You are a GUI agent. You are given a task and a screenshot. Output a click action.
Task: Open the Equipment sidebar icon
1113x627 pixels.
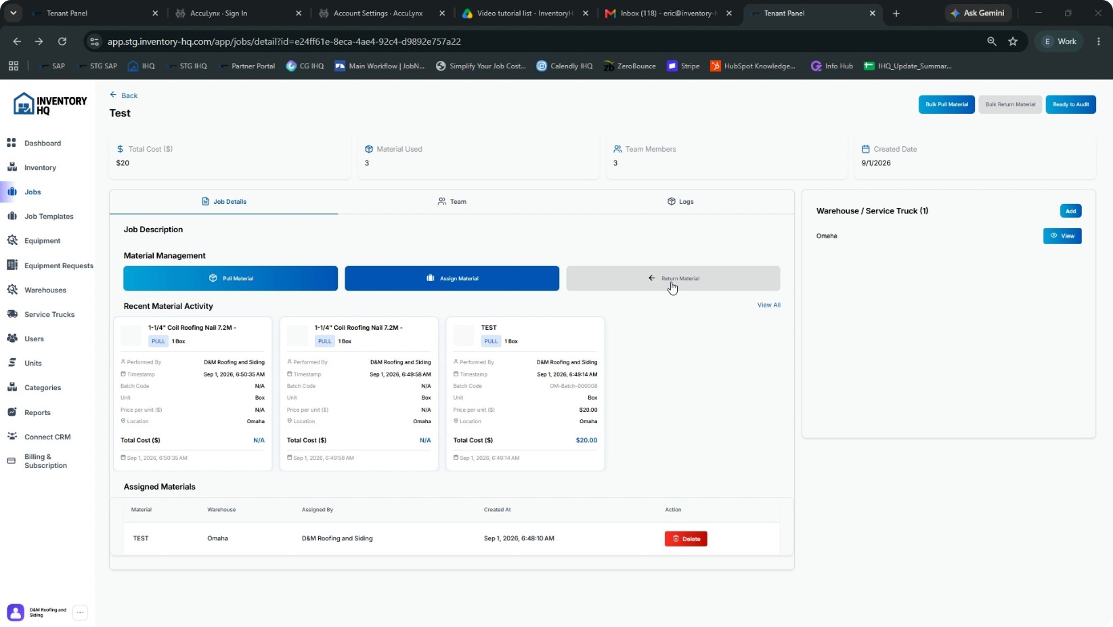coord(12,240)
